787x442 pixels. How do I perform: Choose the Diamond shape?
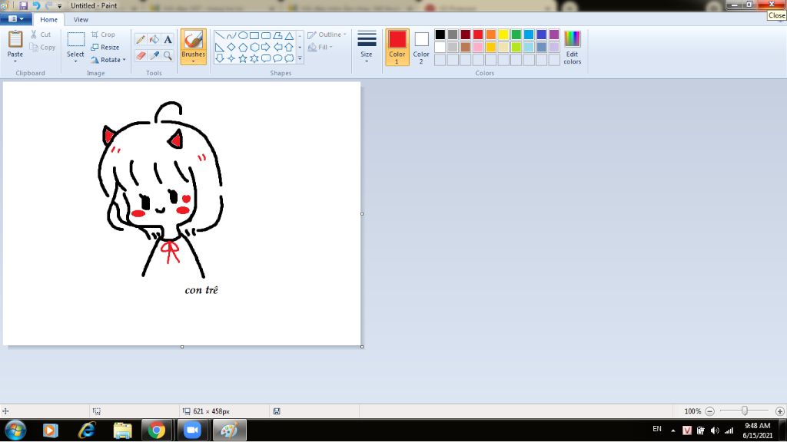[x=231, y=47]
